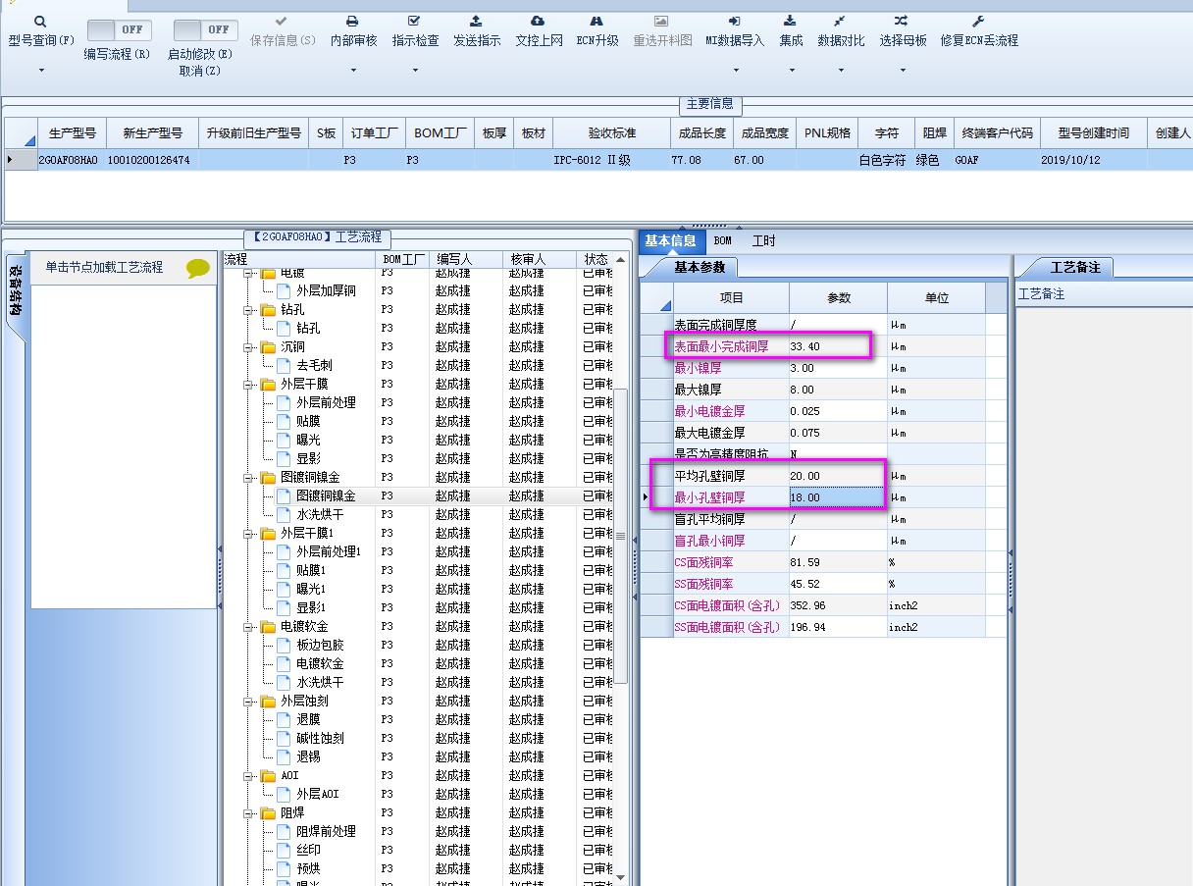Click the document icon beside 外层加厚铜

point(285,290)
